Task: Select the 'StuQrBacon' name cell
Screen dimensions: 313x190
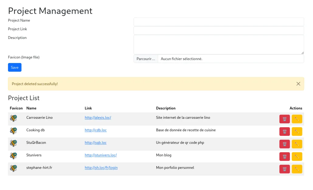Action: point(36,142)
